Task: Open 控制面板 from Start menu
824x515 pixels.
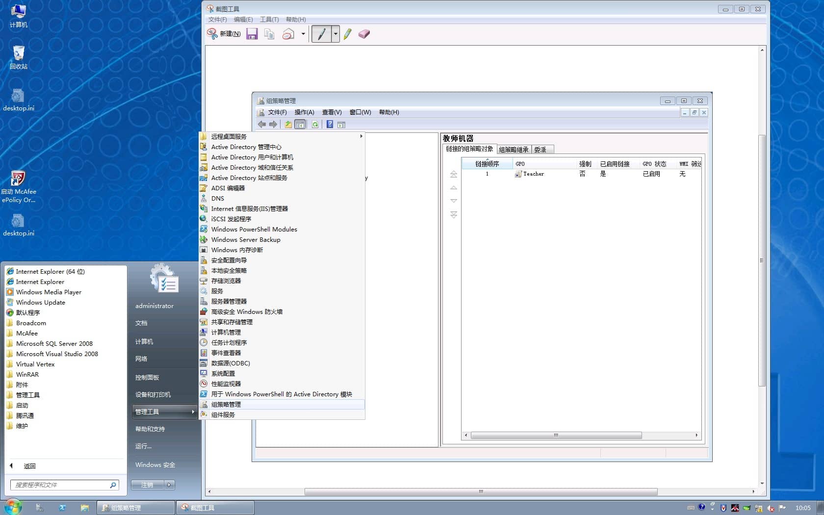Action: point(164,377)
